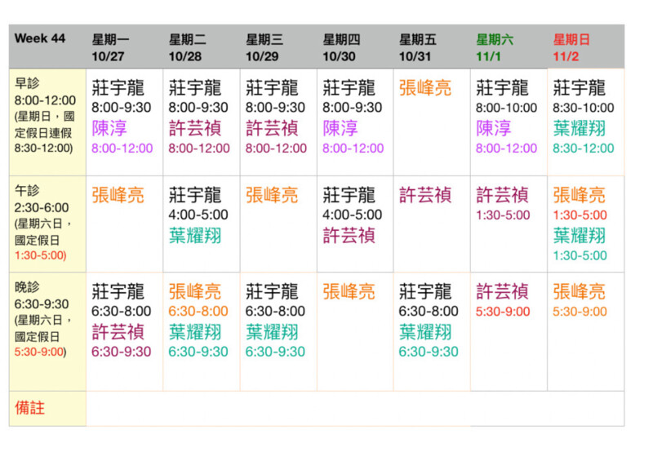653x461 pixels.
Task: Select the 星期三 10/29 column header
Action: [x=264, y=47]
